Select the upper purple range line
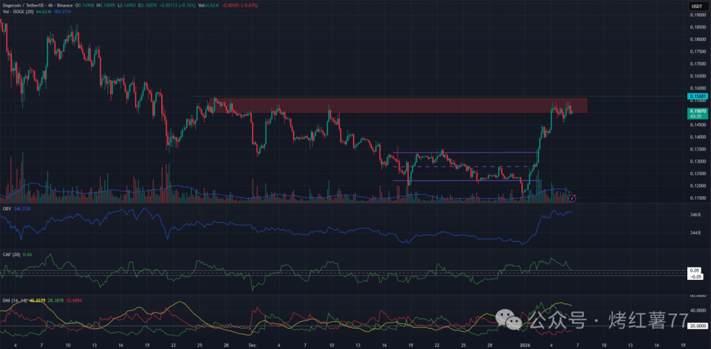 click(461, 153)
